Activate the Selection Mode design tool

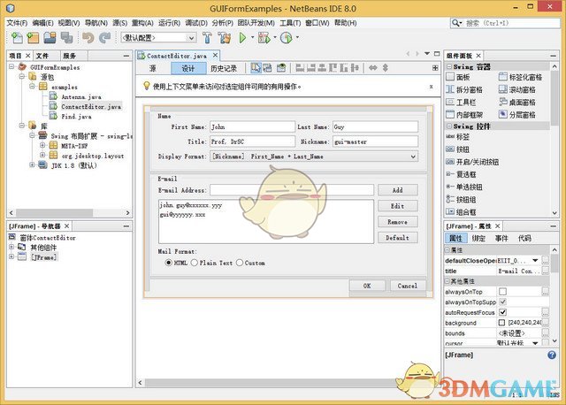(x=256, y=67)
